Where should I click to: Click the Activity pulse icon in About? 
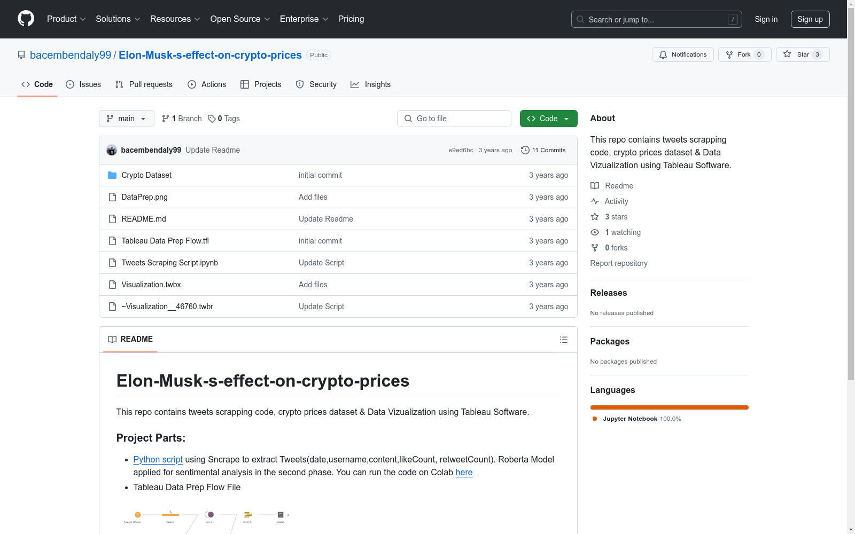click(595, 201)
